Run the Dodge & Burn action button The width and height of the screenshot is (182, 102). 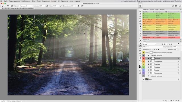click(x=174, y=14)
